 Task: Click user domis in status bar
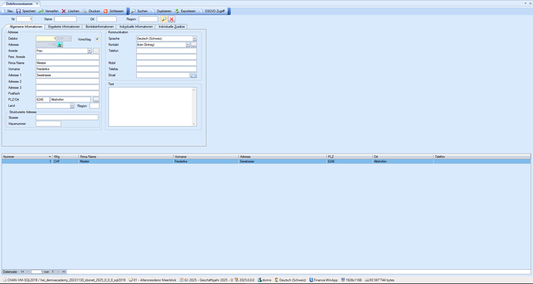coord(264,280)
